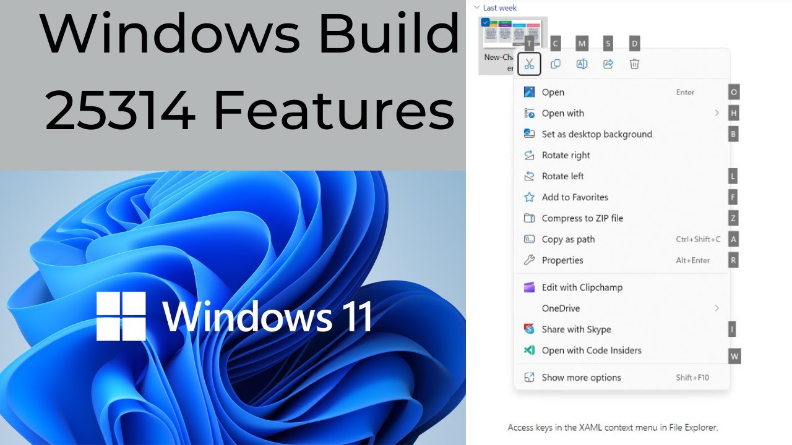Expand the Open with submenu arrow

pyautogui.click(x=717, y=113)
